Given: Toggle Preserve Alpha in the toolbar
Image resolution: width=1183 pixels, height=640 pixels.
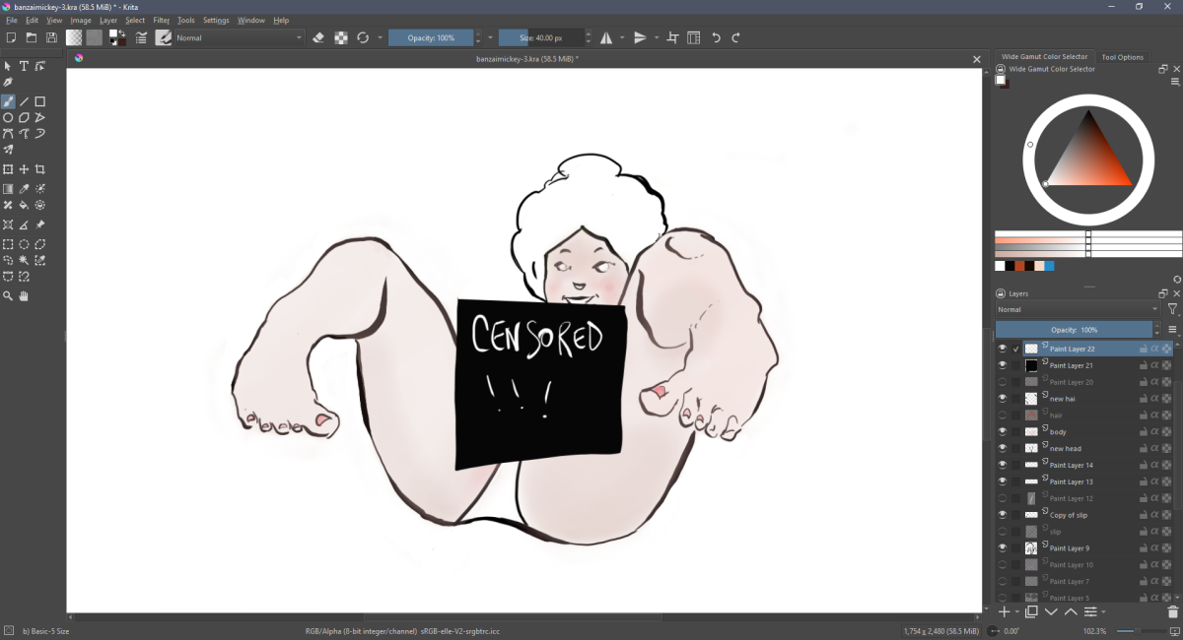Looking at the screenshot, I should [341, 38].
